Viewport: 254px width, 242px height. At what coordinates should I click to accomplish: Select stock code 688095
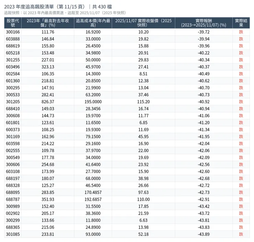[13, 192]
